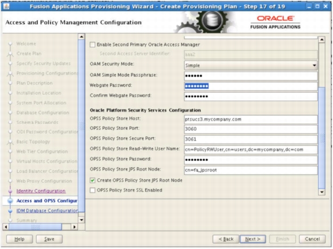Click the sidebar vertical scrollbar thumb
The width and height of the screenshot is (333, 249).
[x=81, y=126]
